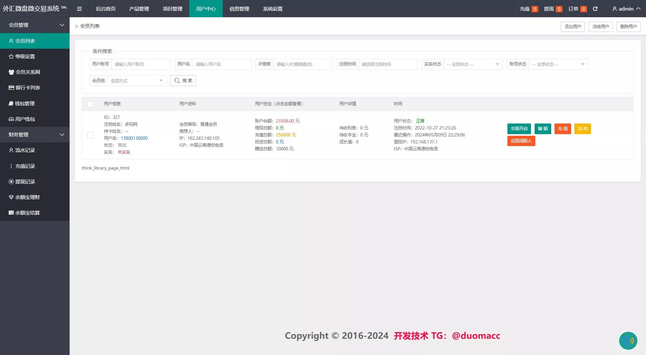This screenshot has height=355, width=646.
Task: Open the 会员组 dropdown
Action: click(x=137, y=81)
